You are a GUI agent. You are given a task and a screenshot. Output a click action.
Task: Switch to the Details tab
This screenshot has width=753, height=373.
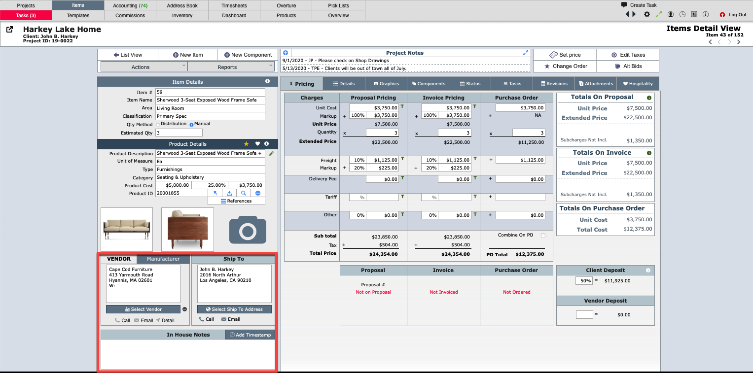coord(344,83)
